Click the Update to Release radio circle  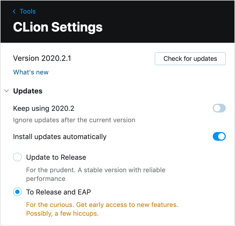click(x=17, y=157)
